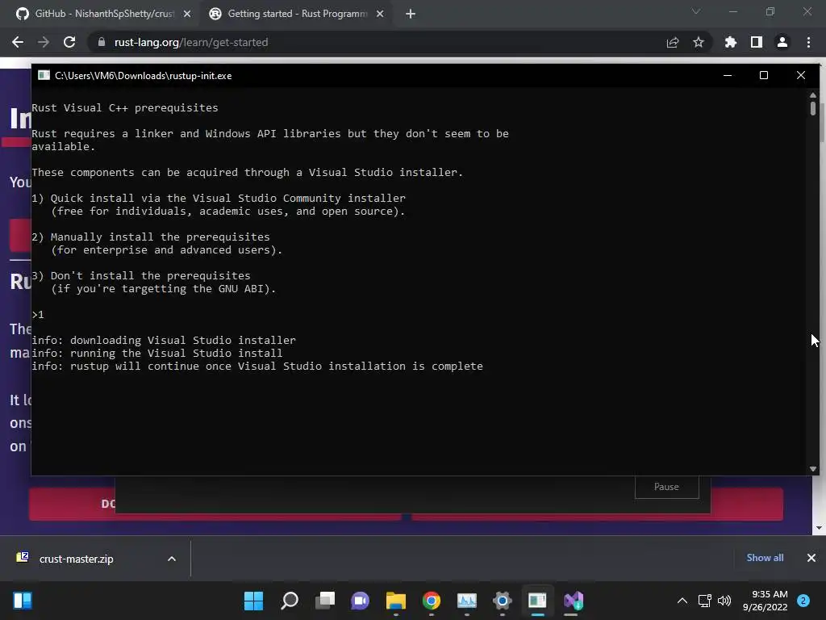This screenshot has width=826, height=620.
Task: Click page scrollbar down arrow in Chrome
Action: click(x=819, y=528)
